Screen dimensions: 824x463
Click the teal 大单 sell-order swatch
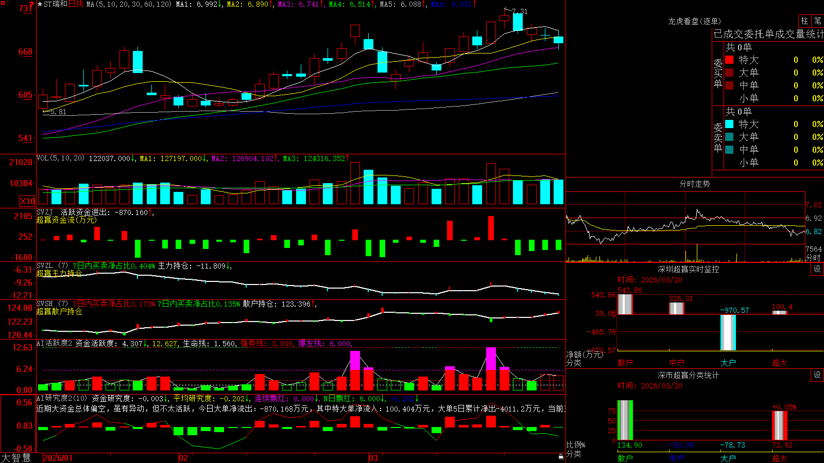click(729, 137)
